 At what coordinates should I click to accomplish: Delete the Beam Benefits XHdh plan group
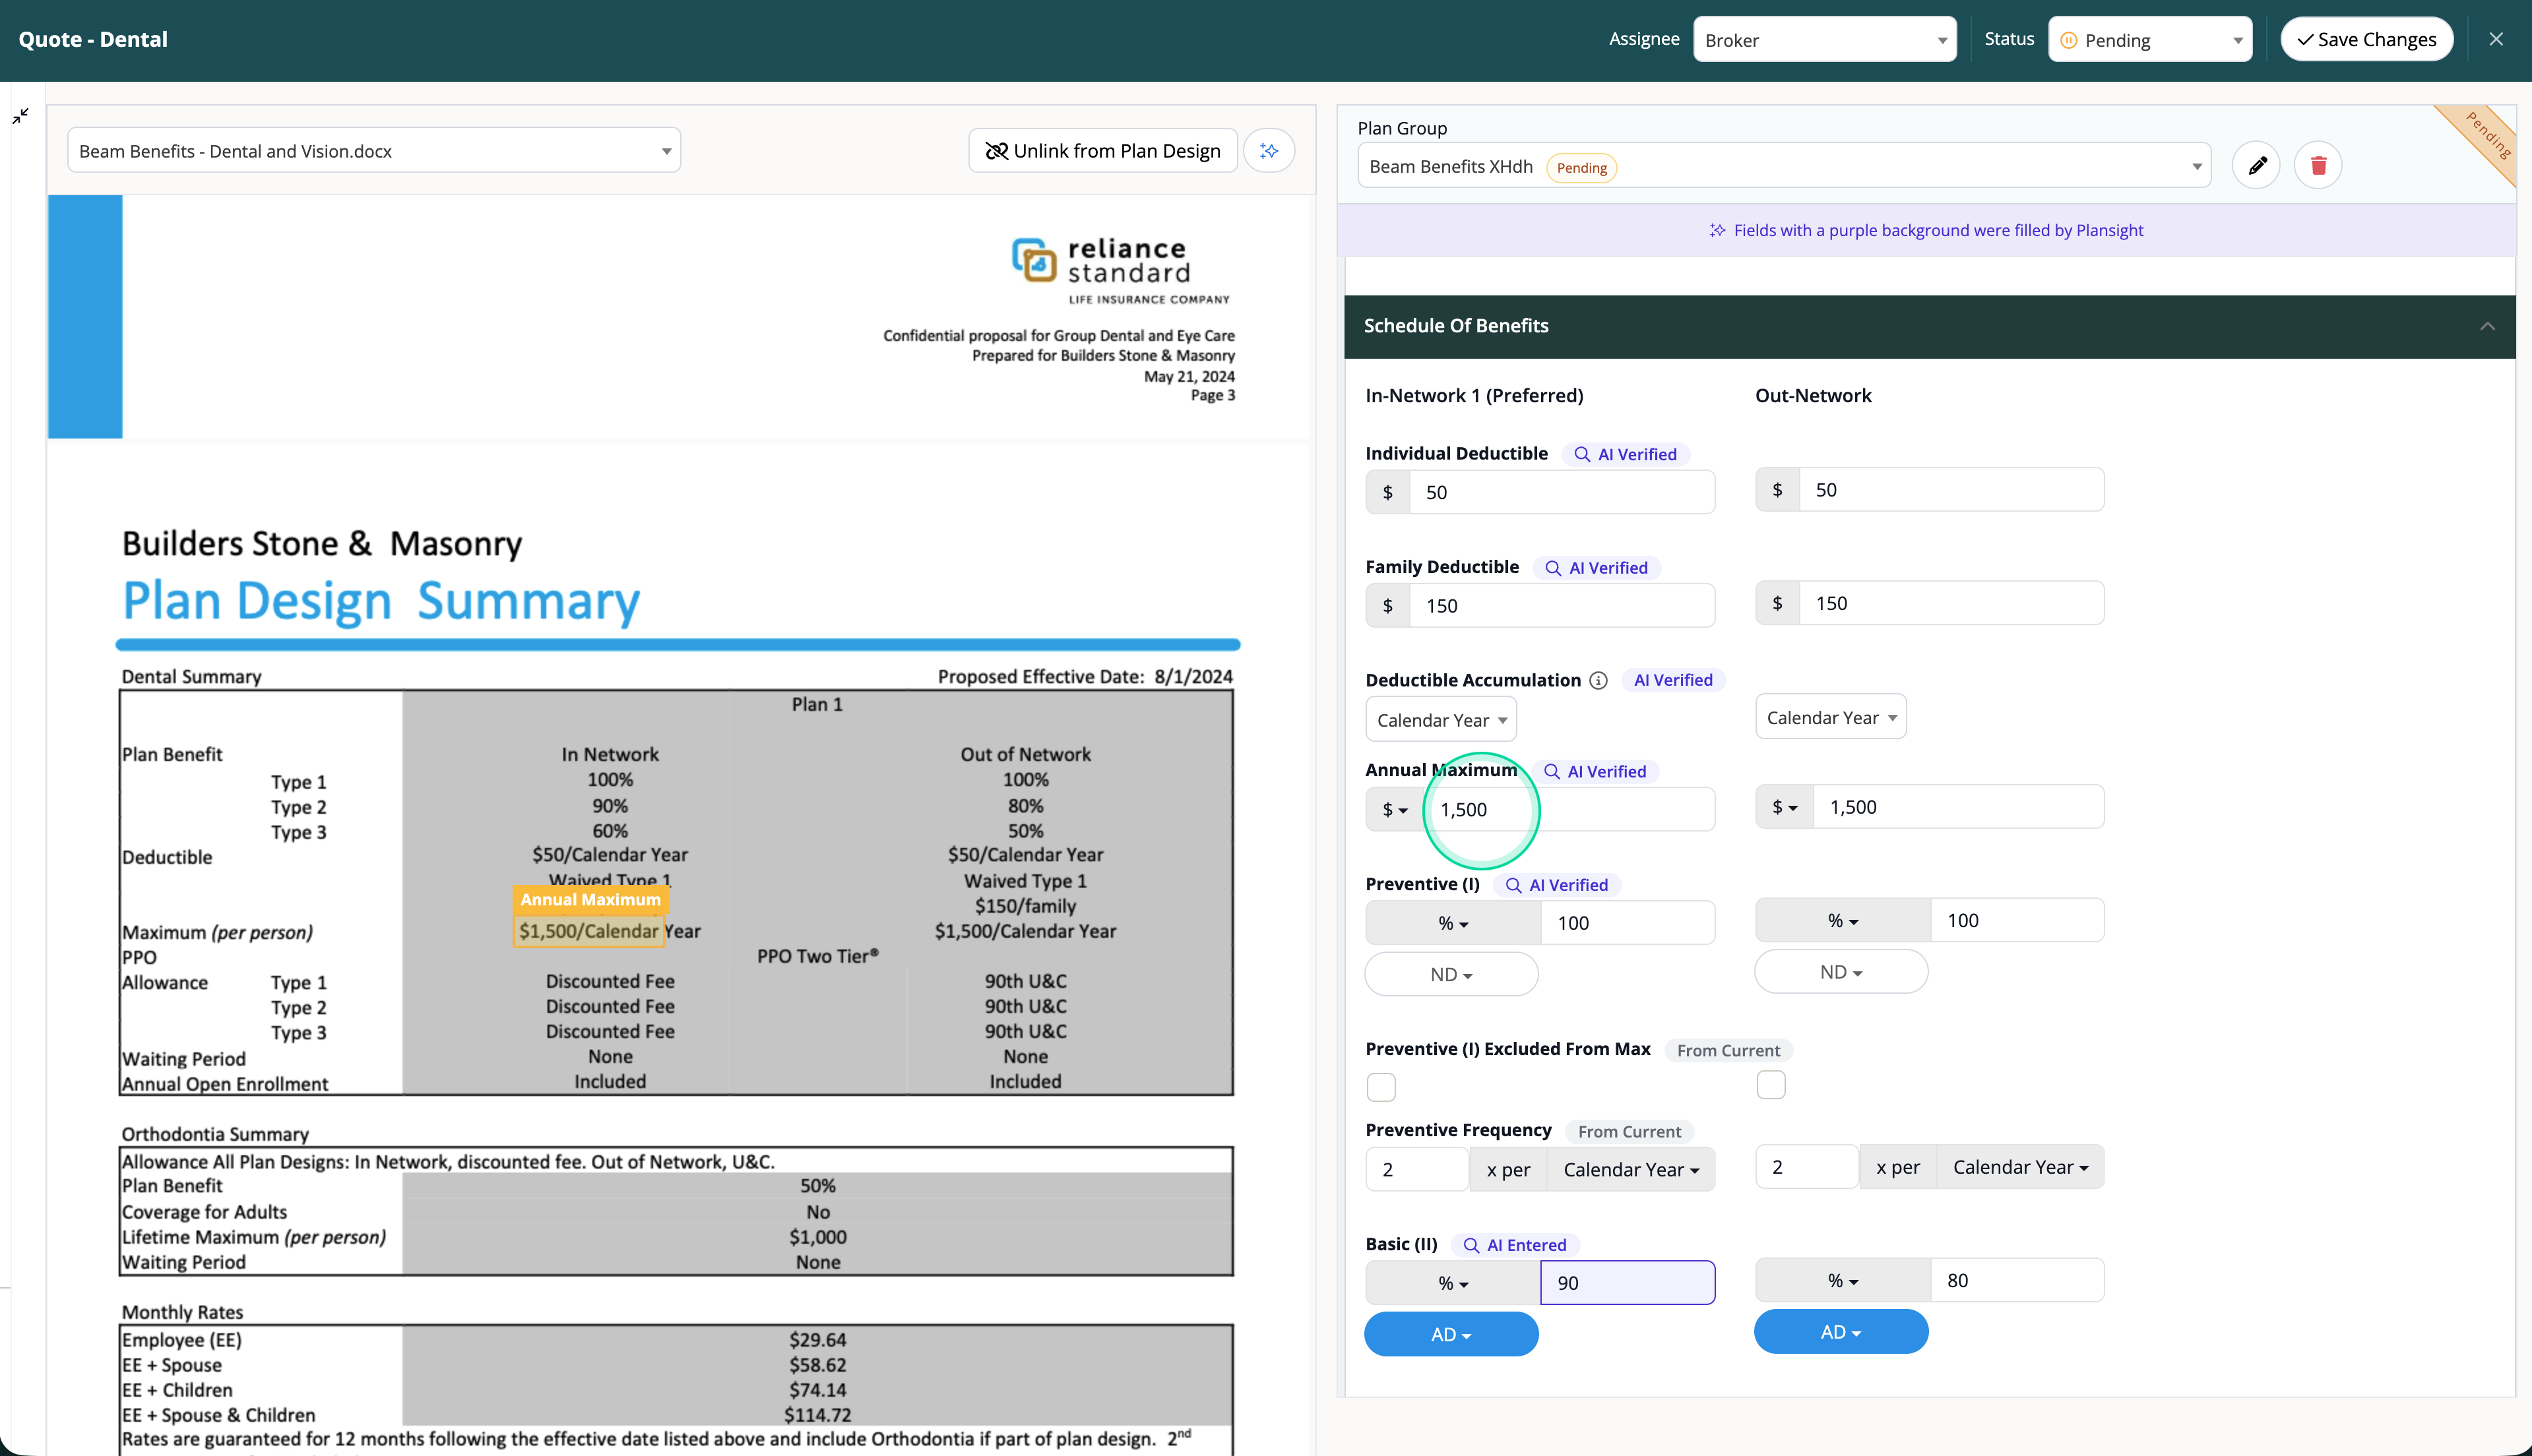(2319, 165)
